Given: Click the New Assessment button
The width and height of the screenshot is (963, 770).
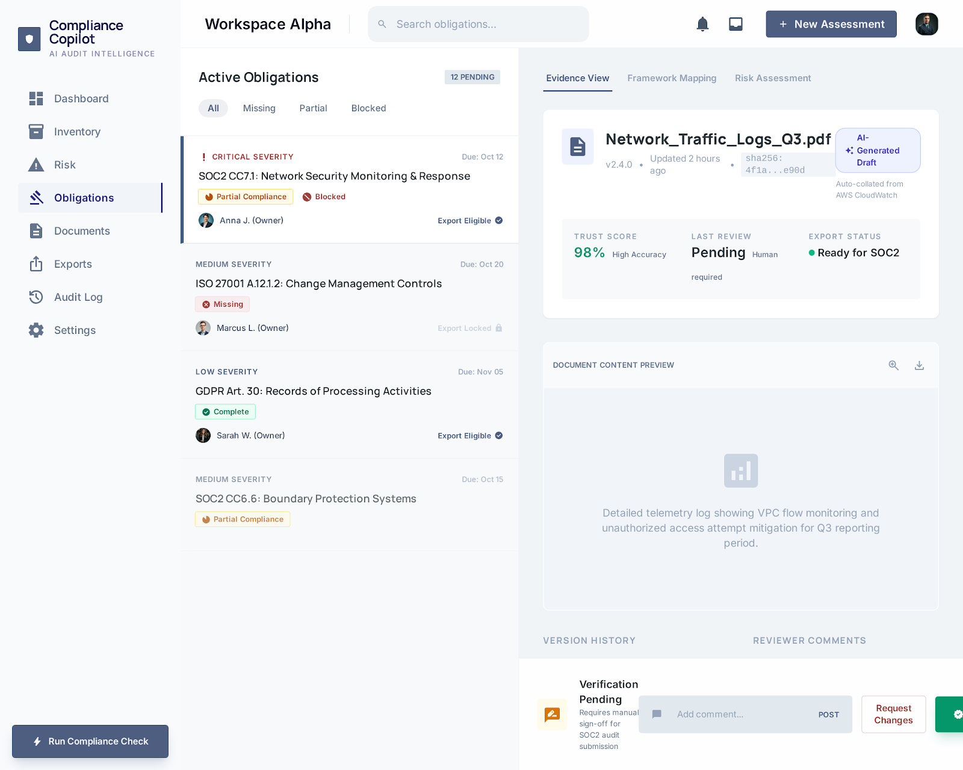Looking at the screenshot, I should [831, 24].
